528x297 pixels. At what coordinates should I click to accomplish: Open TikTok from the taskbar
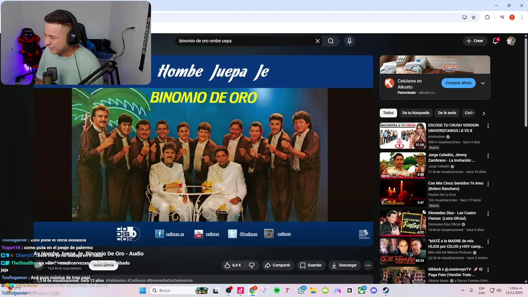coord(240,290)
